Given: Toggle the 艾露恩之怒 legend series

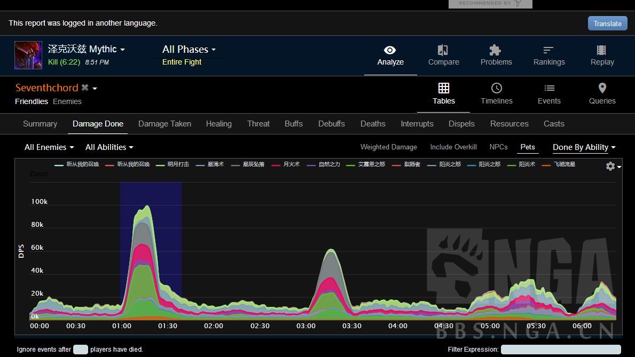Looking at the screenshot, I should click(x=366, y=164).
